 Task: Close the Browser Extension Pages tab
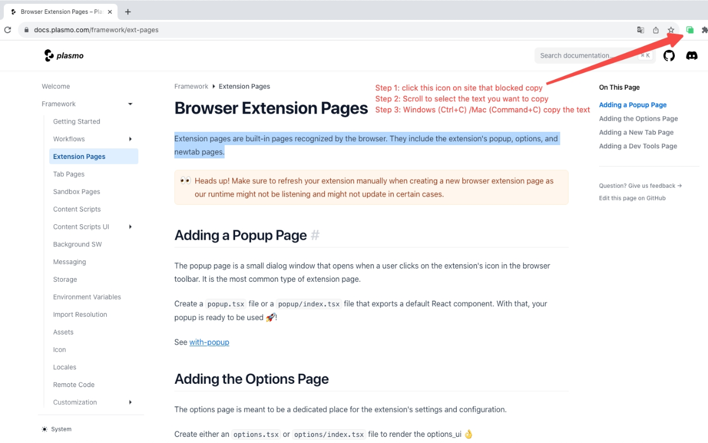[110, 12]
